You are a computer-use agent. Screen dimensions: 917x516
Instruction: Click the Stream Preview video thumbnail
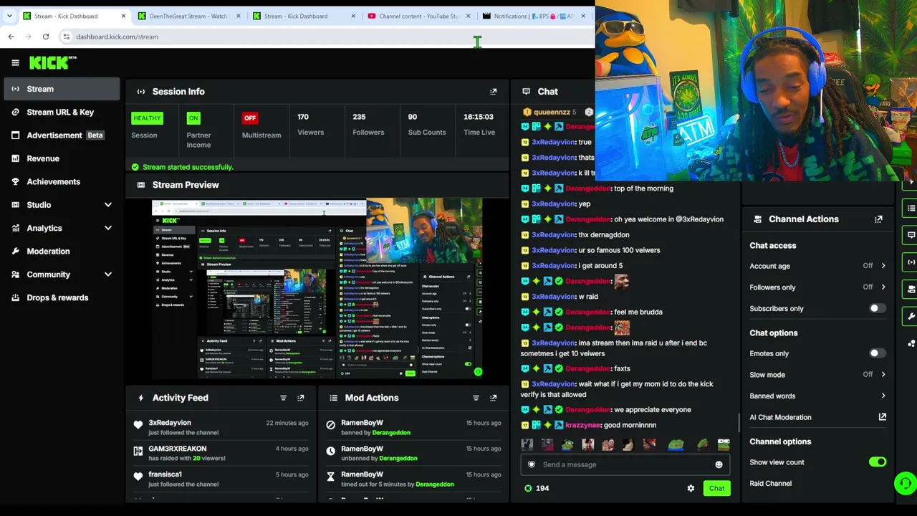(317, 289)
